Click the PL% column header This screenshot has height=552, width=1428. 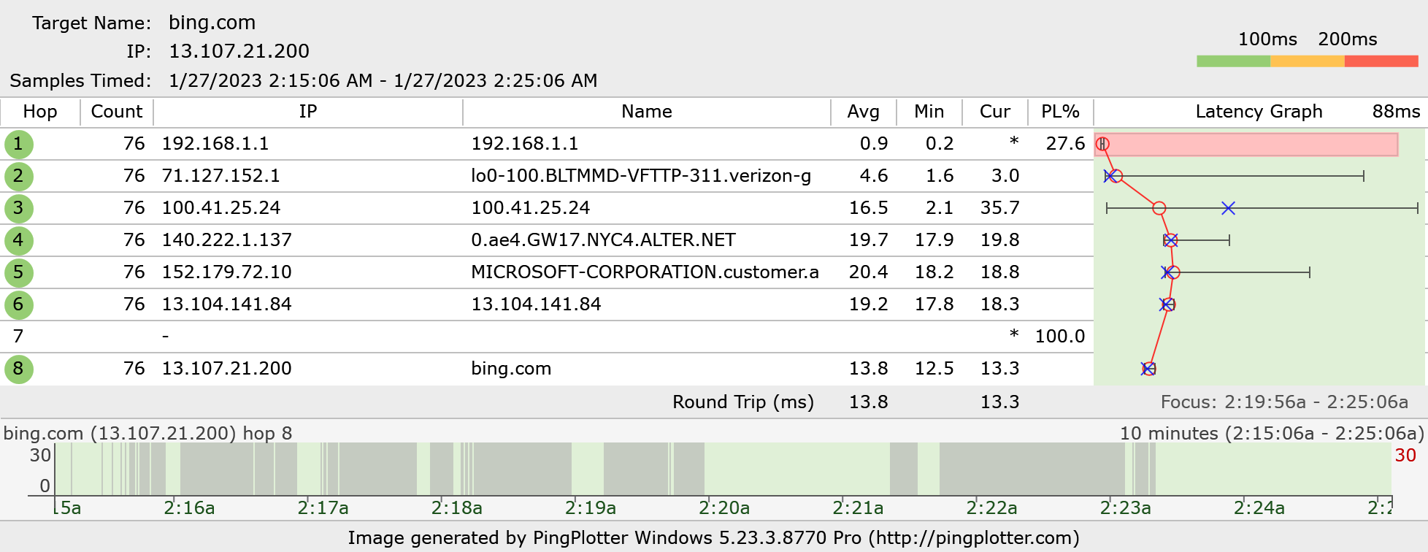(x=1061, y=112)
